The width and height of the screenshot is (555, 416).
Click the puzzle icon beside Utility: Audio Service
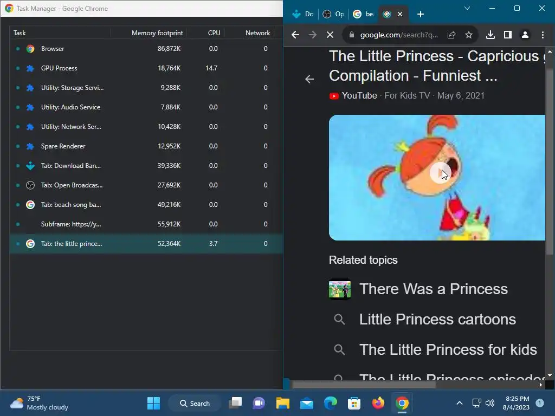[x=30, y=107]
